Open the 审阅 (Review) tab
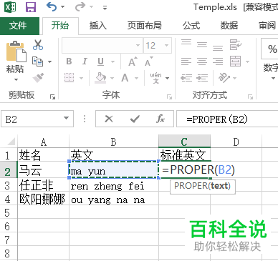This screenshot has width=278, height=261. tap(267, 26)
